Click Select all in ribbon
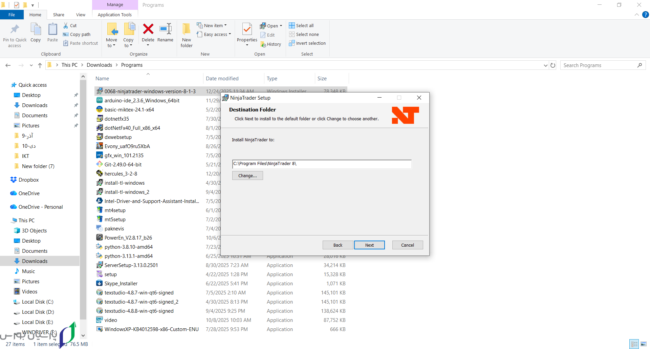 (x=301, y=25)
